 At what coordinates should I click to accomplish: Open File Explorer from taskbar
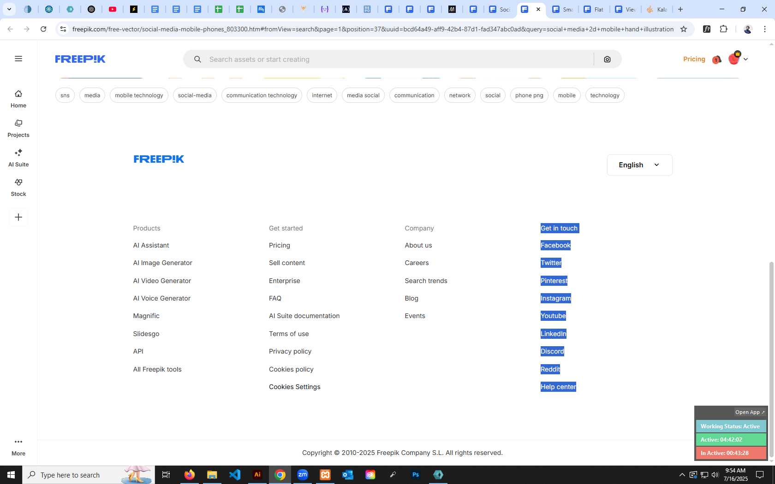coord(212,475)
